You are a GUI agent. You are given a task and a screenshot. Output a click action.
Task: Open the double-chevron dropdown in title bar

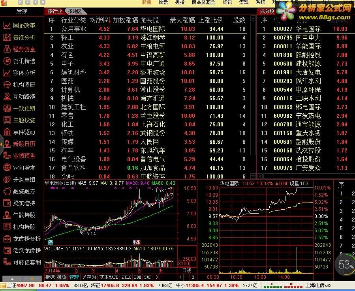coord(43,2)
